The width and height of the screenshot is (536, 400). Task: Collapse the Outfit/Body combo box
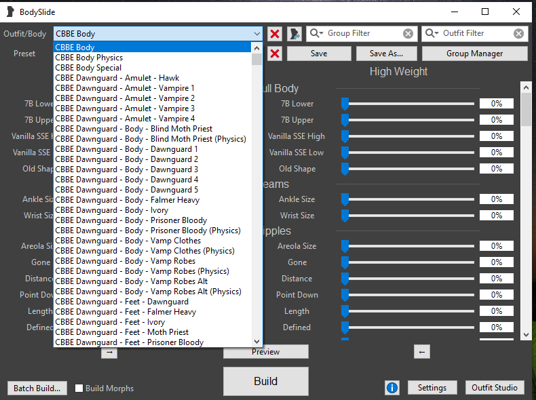257,34
